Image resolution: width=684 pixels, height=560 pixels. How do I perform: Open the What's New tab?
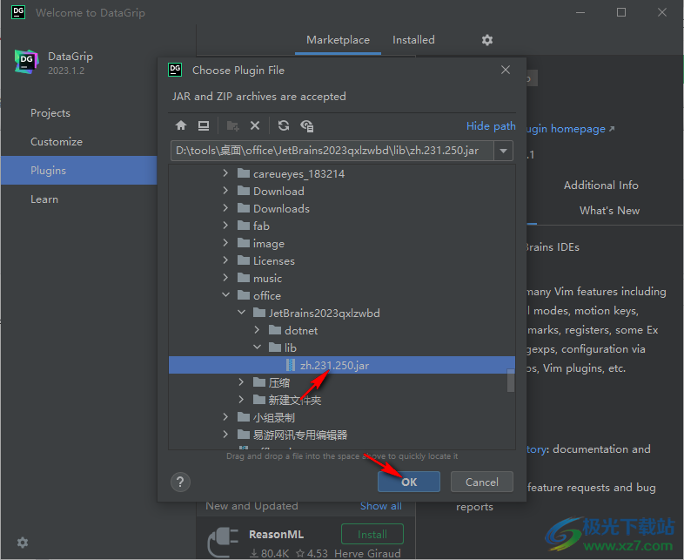click(x=609, y=211)
